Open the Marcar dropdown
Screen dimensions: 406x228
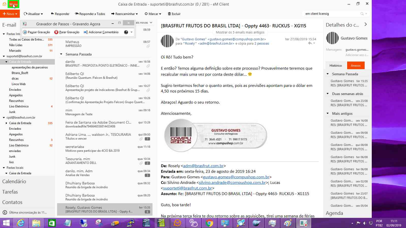click(x=153, y=14)
